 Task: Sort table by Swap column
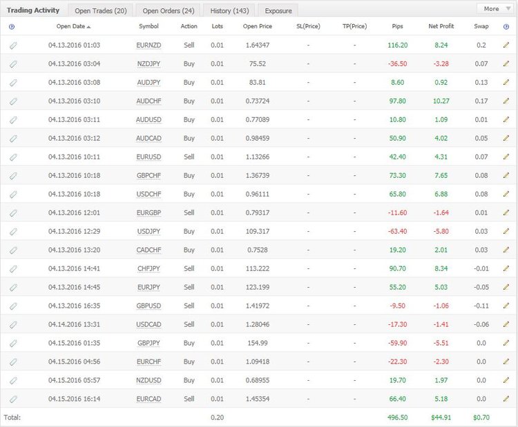(481, 26)
